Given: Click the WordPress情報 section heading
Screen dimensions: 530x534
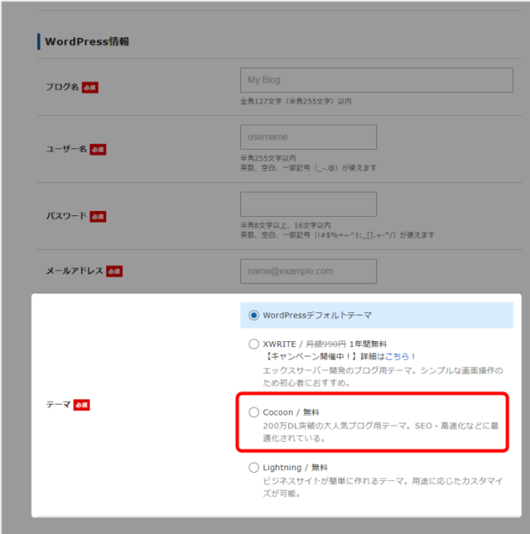Looking at the screenshot, I should pos(87,41).
